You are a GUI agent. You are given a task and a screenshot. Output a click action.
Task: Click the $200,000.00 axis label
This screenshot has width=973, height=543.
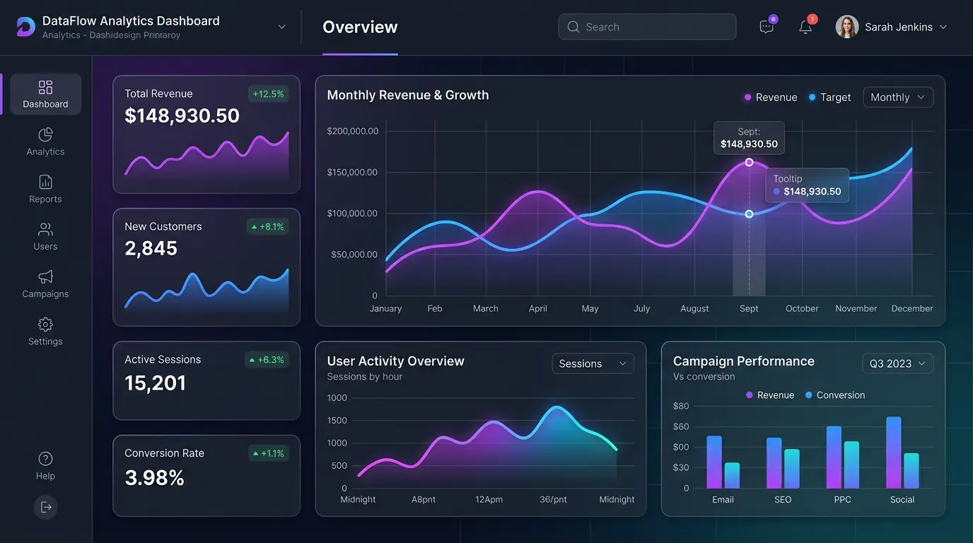(353, 132)
